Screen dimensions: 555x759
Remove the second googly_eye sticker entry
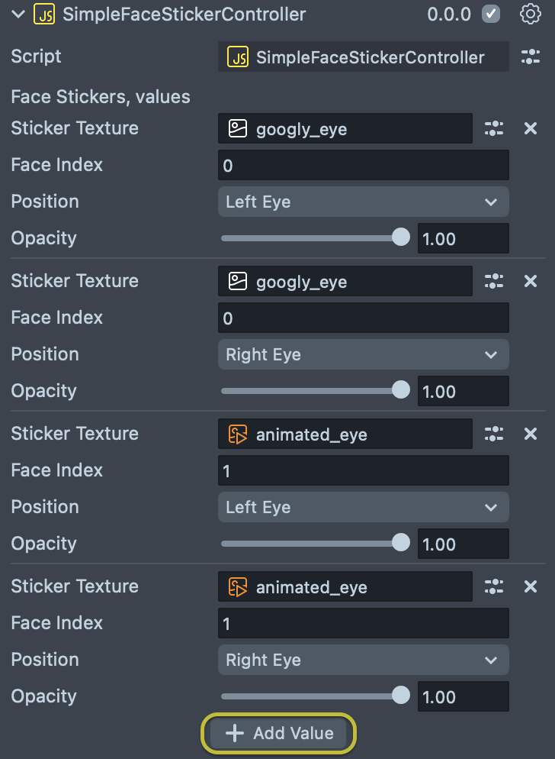click(531, 281)
